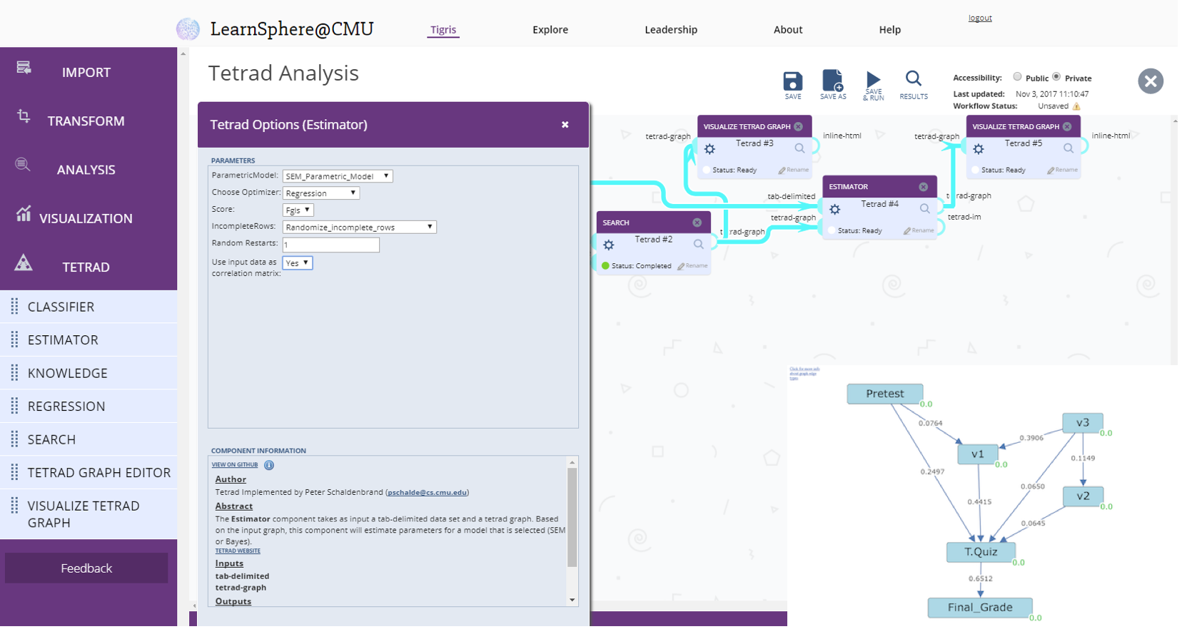This screenshot has width=1202, height=644.
Task: Open settings gear on Tetrad #4 Estimator node
Action: click(x=834, y=210)
